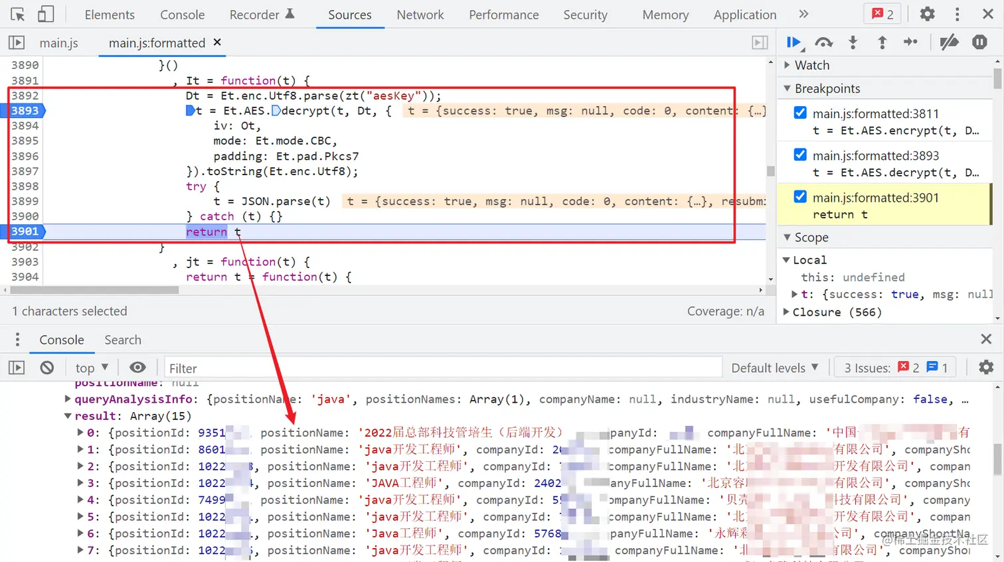Image resolution: width=1004 pixels, height=562 pixels.
Task: Resume script execution
Action: (794, 42)
